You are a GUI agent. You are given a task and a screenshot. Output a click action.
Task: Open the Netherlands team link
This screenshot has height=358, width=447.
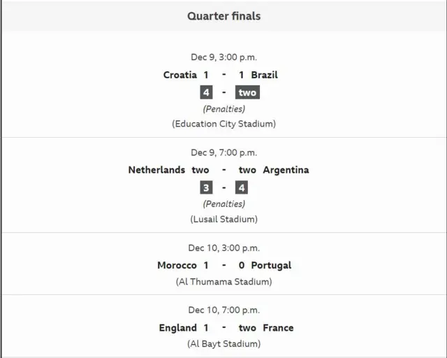(156, 170)
